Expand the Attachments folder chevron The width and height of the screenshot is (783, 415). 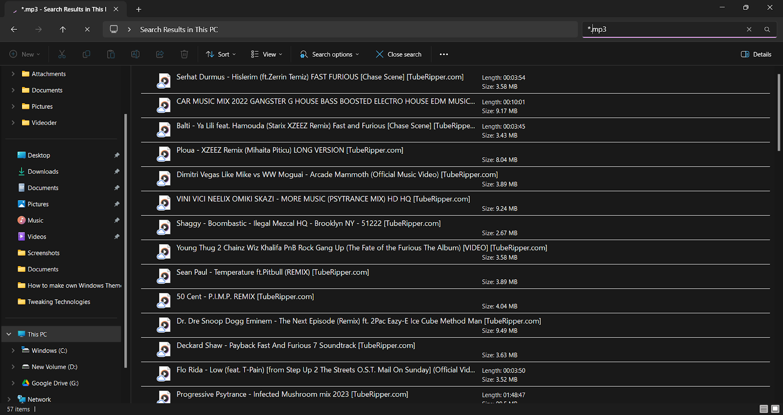pos(13,74)
